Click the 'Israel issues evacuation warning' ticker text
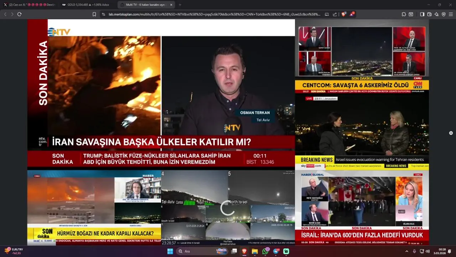 click(379, 160)
